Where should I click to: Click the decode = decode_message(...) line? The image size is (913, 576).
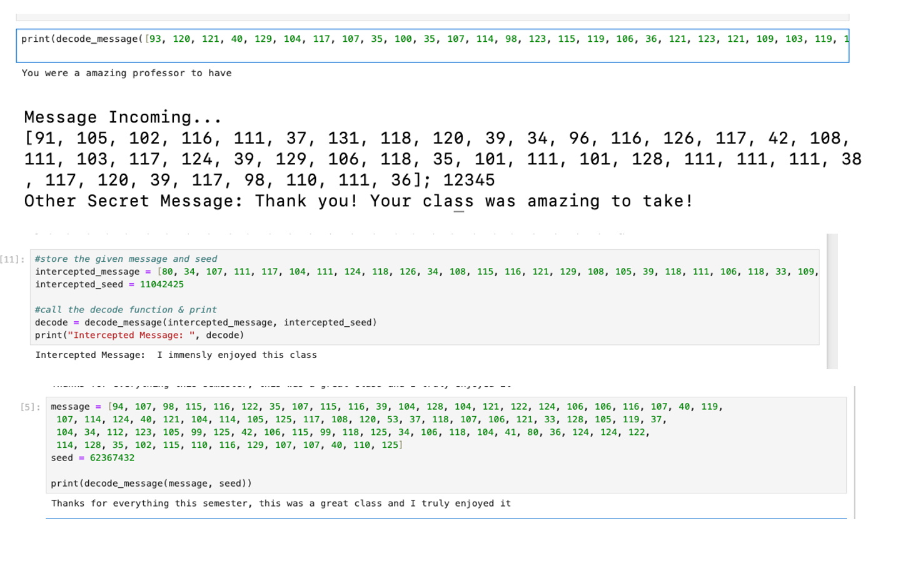tap(206, 322)
